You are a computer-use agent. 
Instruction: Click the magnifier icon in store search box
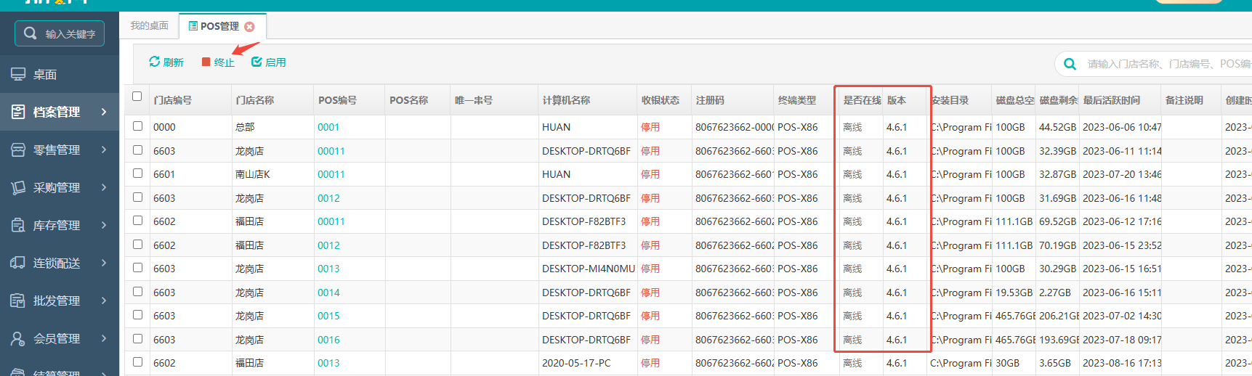pos(1070,64)
